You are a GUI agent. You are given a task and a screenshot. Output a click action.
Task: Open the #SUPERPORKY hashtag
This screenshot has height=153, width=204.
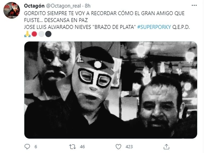tap(154, 27)
